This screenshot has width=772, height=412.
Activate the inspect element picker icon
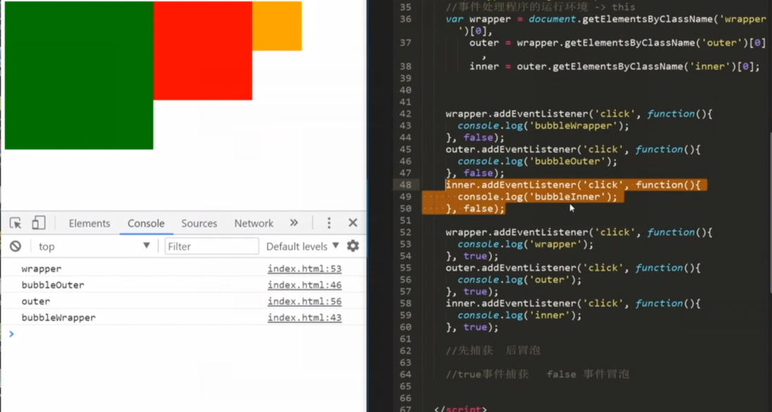[15, 223]
